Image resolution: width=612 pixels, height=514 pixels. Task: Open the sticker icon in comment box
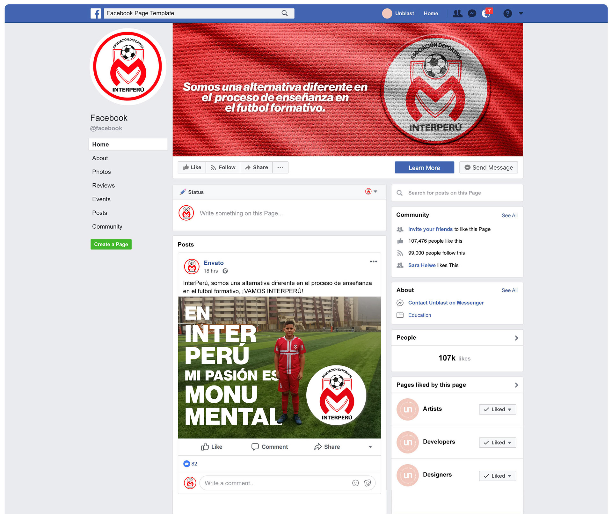click(x=368, y=483)
